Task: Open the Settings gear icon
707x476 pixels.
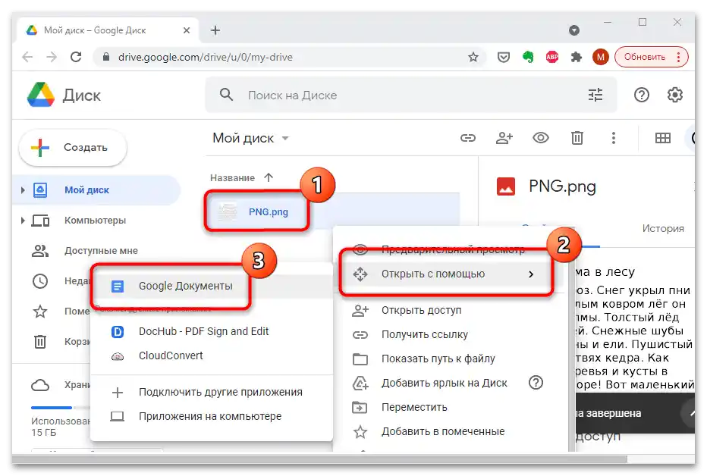Action: click(674, 95)
